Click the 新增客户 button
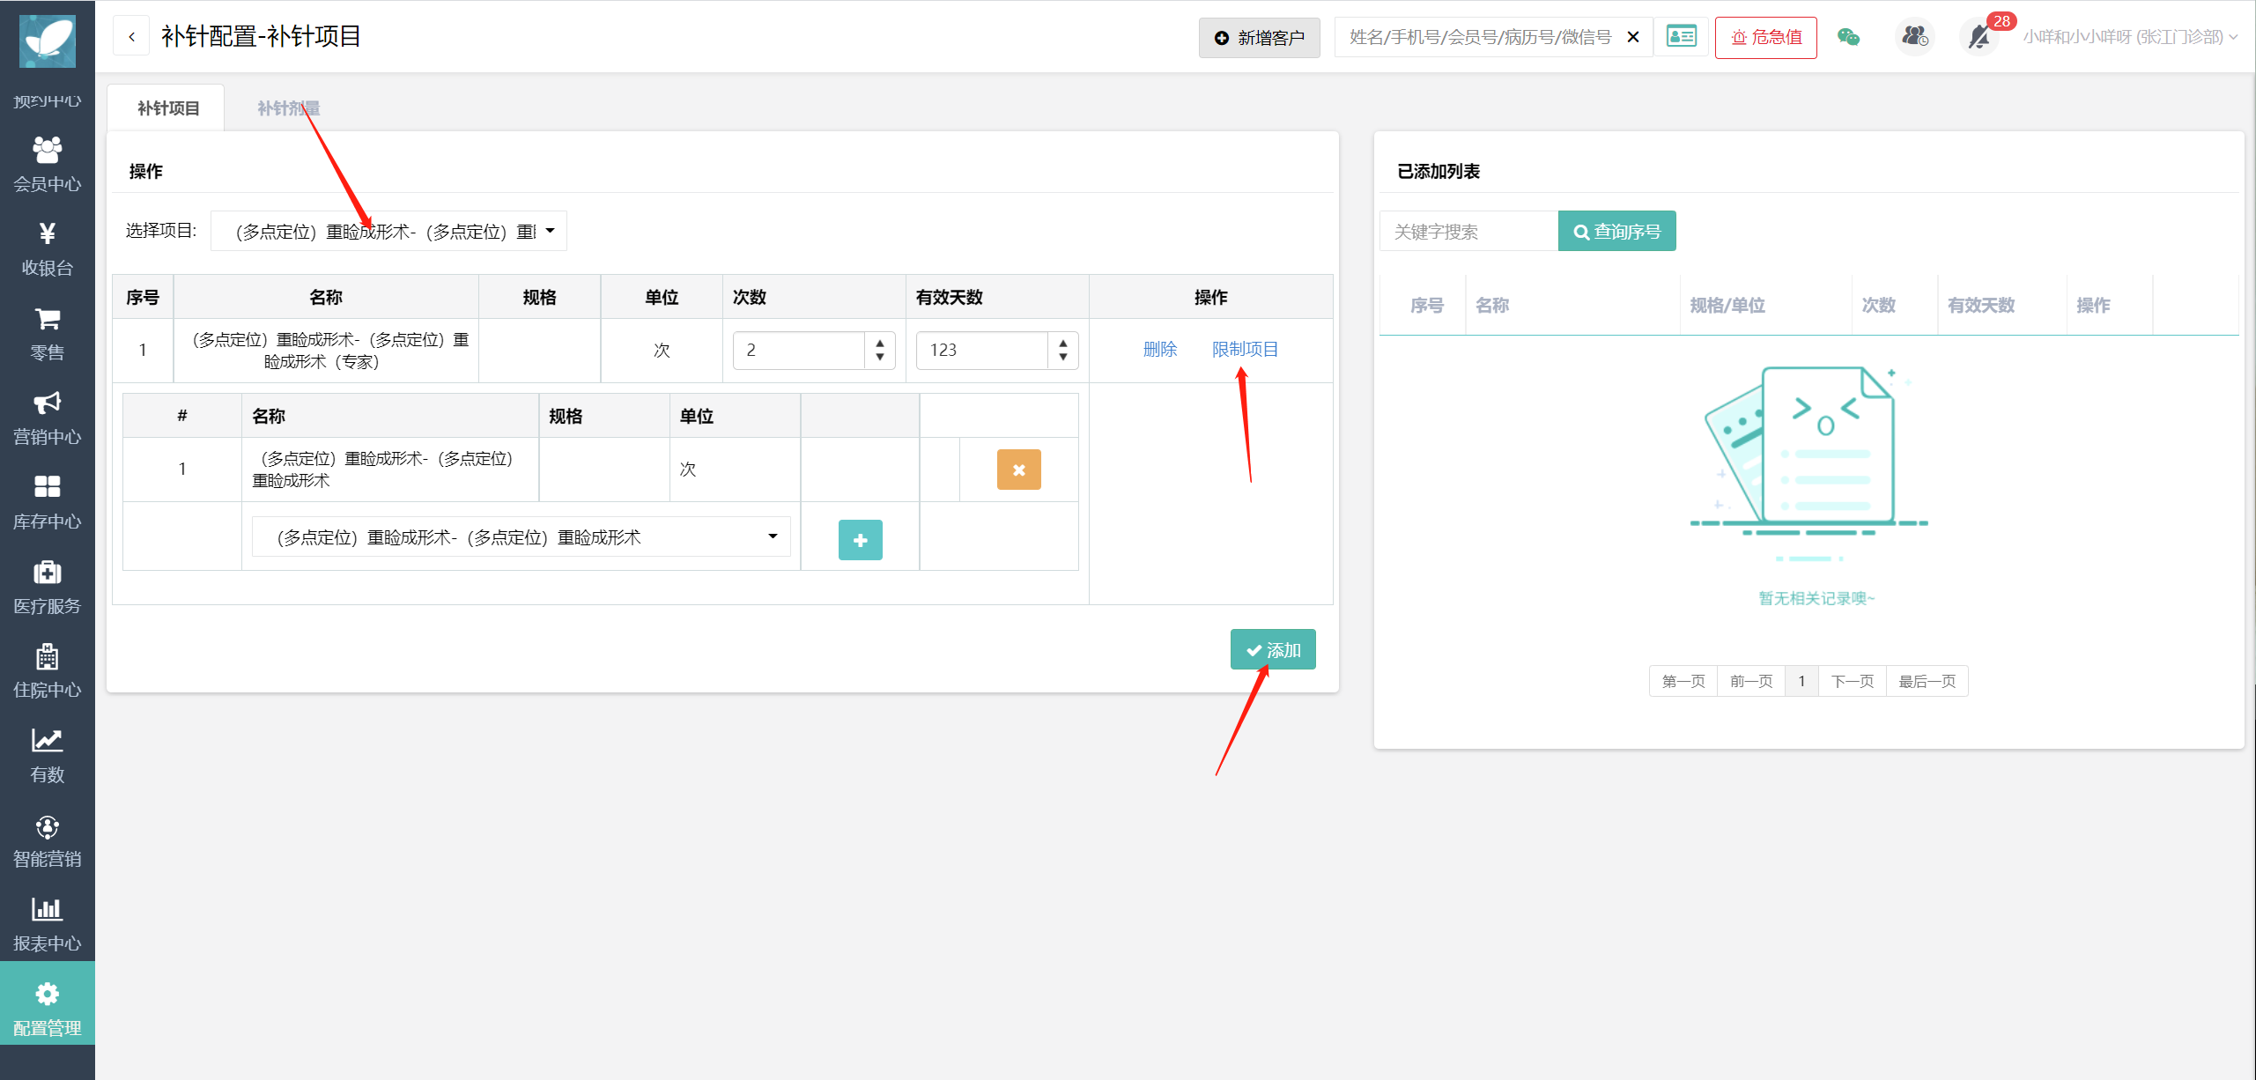2256x1080 pixels. click(1260, 37)
